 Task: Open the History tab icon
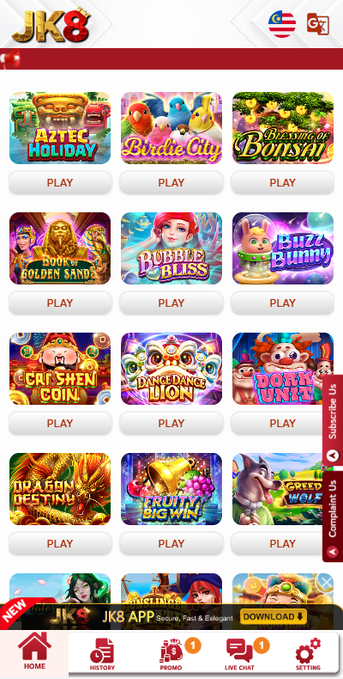(x=102, y=654)
